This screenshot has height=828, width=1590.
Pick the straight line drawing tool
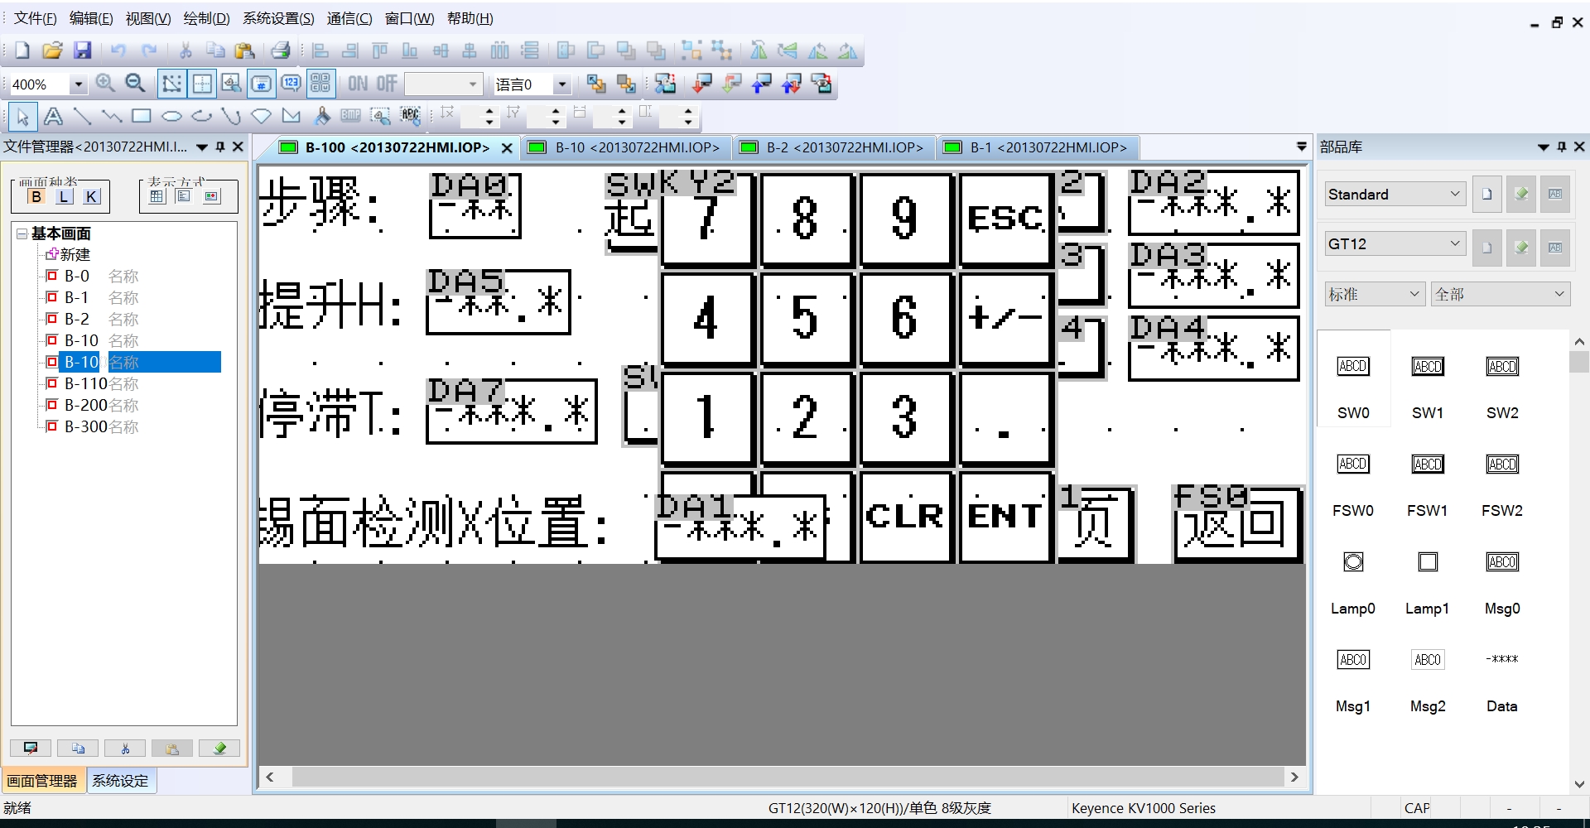pyautogui.click(x=82, y=117)
